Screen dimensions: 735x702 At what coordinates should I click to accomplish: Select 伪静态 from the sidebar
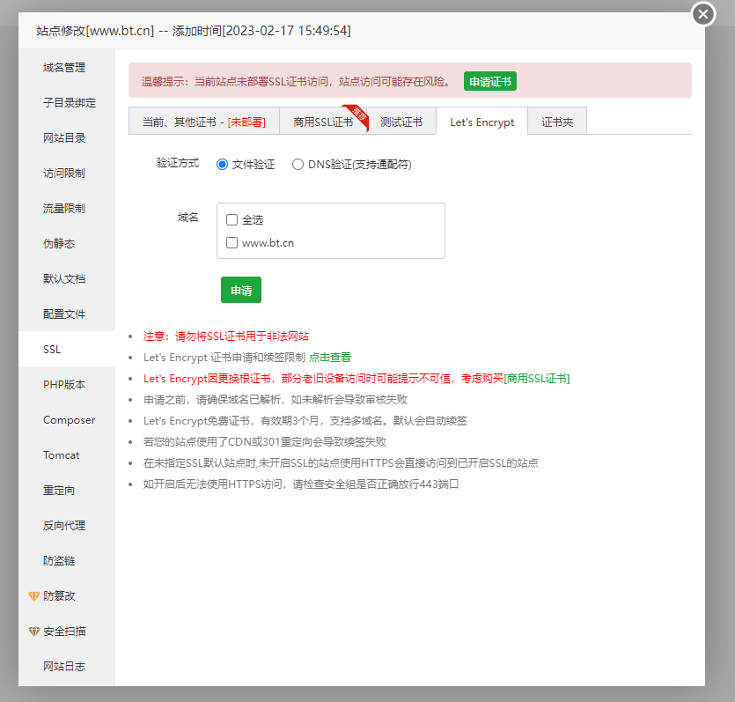coord(59,244)
